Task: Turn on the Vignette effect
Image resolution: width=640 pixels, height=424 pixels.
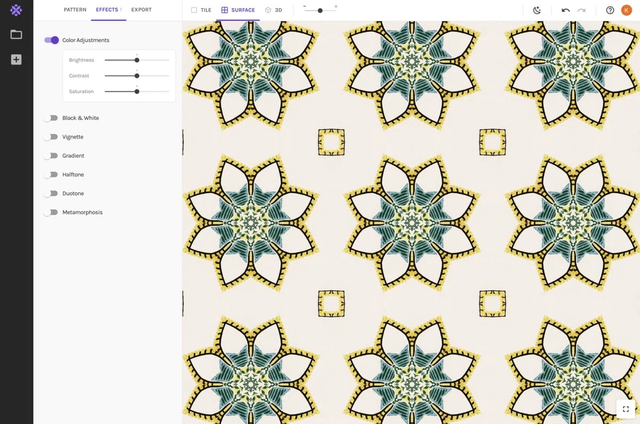Action: click(51, 137)
